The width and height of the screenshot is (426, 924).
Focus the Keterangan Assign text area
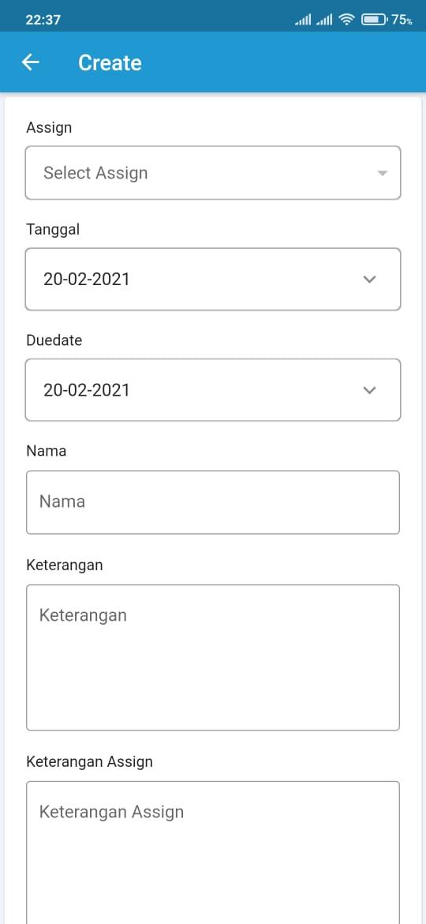pos(213,853)
